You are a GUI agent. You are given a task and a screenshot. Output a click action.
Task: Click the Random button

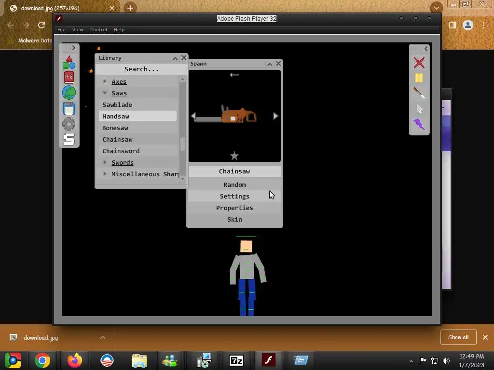point(234,185)
